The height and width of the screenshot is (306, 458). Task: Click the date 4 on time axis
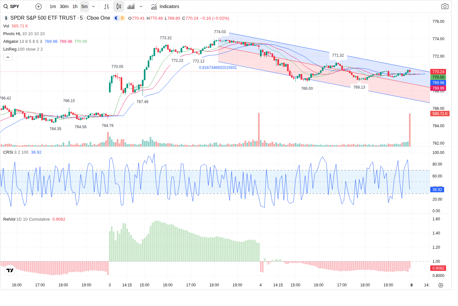pyautogui.click(x=261, y=285)
